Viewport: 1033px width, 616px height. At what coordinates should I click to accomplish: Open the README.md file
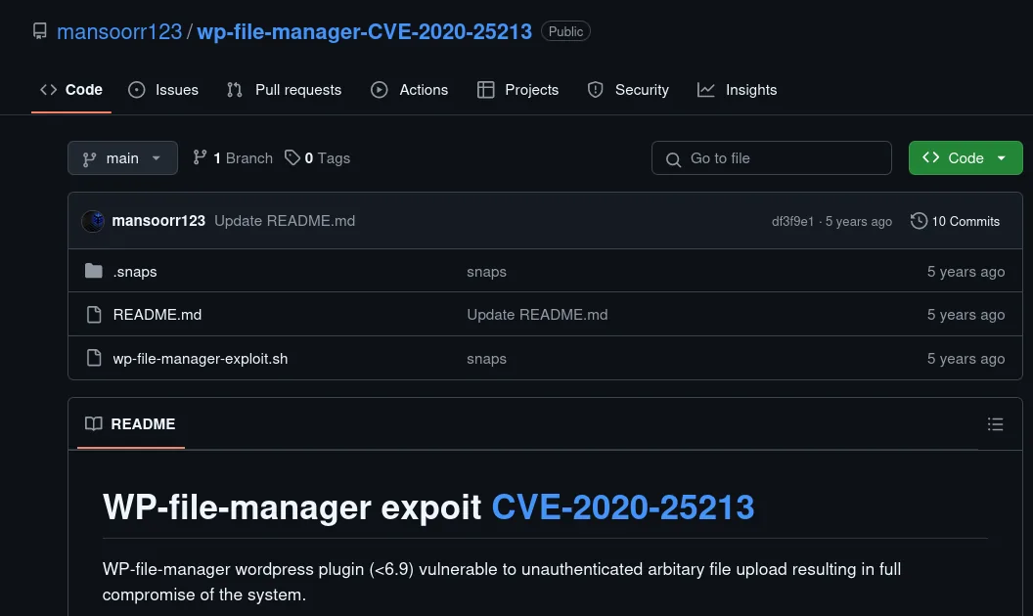pos(157,315)
